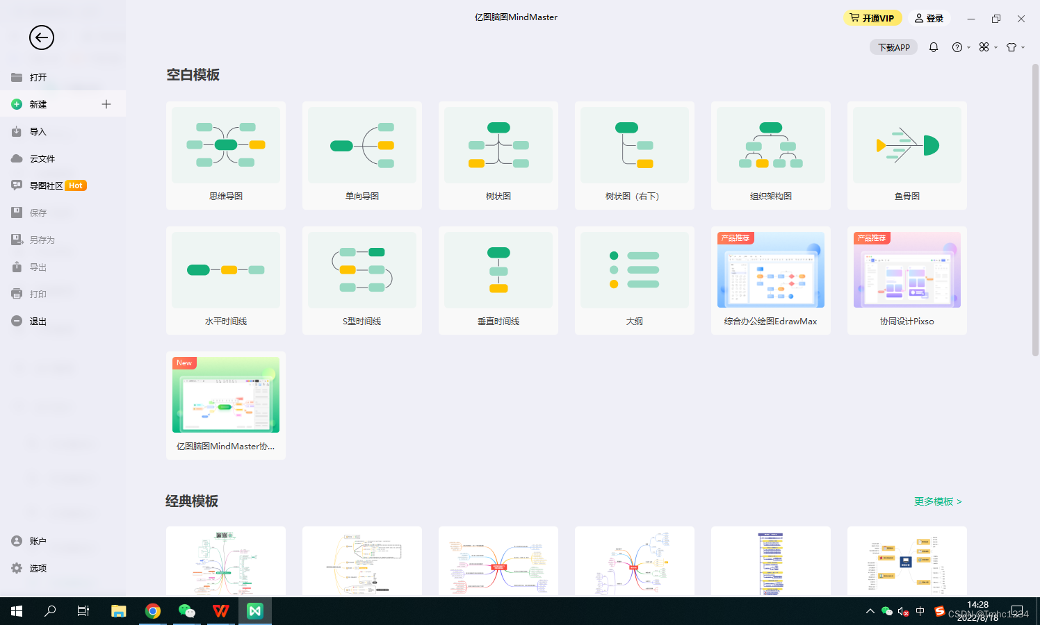1040x625 pixels.
Task: Open the 综合办公绘图EdrawMax promo card
Action: pos(771,281)
